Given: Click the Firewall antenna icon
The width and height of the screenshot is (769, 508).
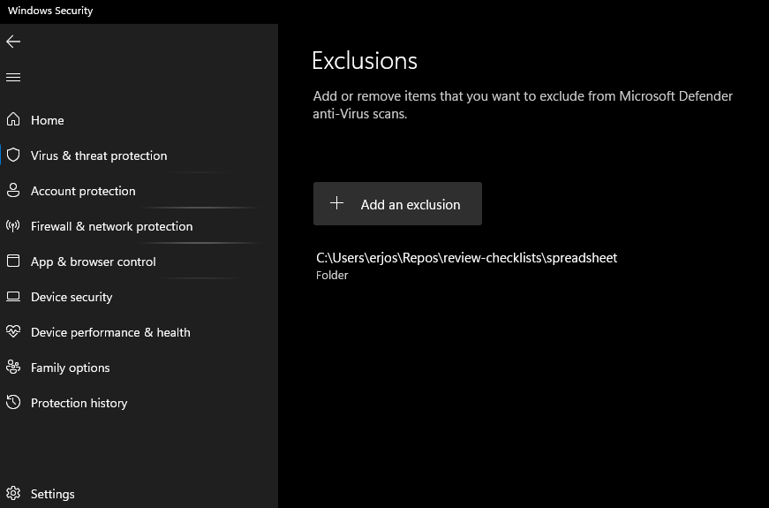Looking at the screenshot, I should click(13, 226).
